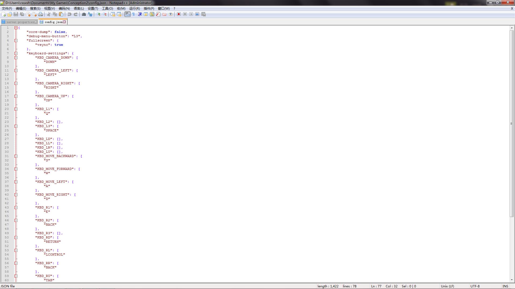
Task: Click the Zoom in magnifier icon
Action: tap(98, 14)
